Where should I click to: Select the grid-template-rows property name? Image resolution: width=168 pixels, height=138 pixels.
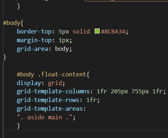(x=48, y=100)
